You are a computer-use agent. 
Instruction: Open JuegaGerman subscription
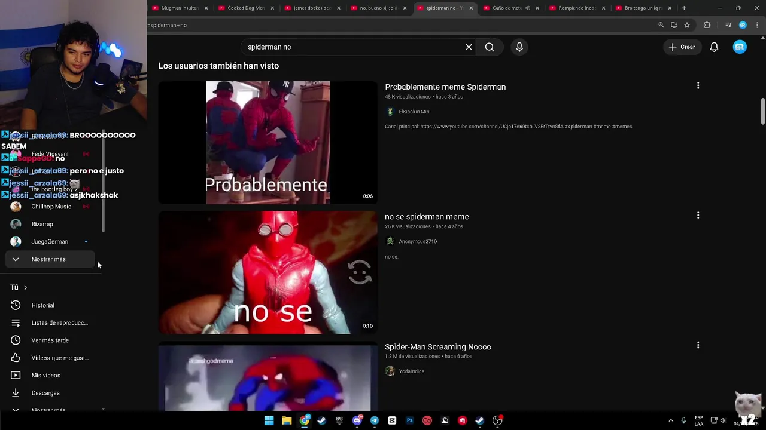50,242
